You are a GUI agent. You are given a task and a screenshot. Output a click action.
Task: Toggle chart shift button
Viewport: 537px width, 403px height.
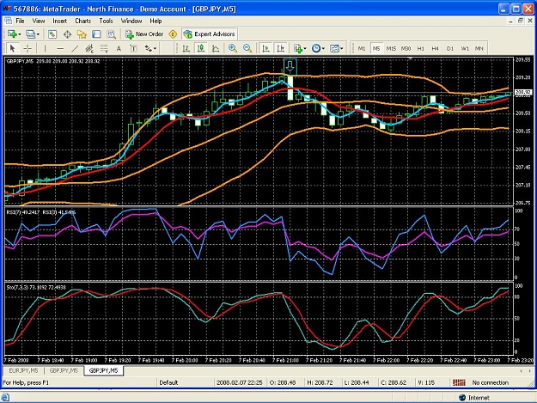click(x=280, y=49)
